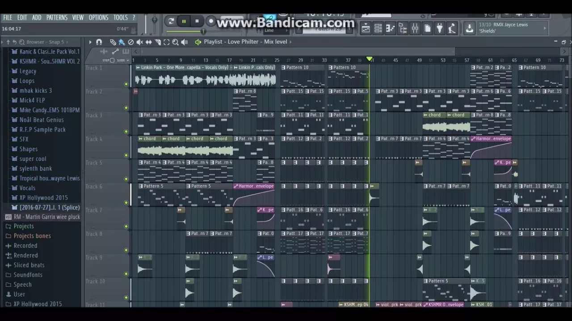The width and height of the screenshot is (572, 321).
Task: Open the Linkin Park vocals clip menu arrow
Action: [x=138, y=67]
